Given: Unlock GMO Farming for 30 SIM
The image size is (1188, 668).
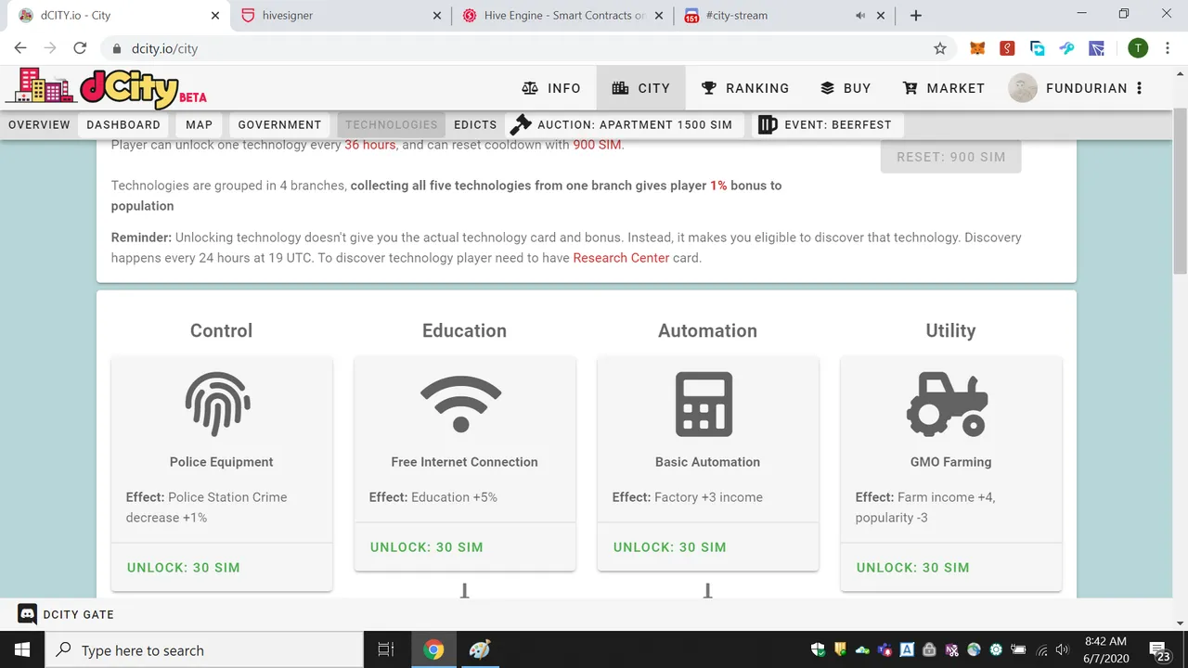Looking at the screenshot, I should [x=912, y=567].
